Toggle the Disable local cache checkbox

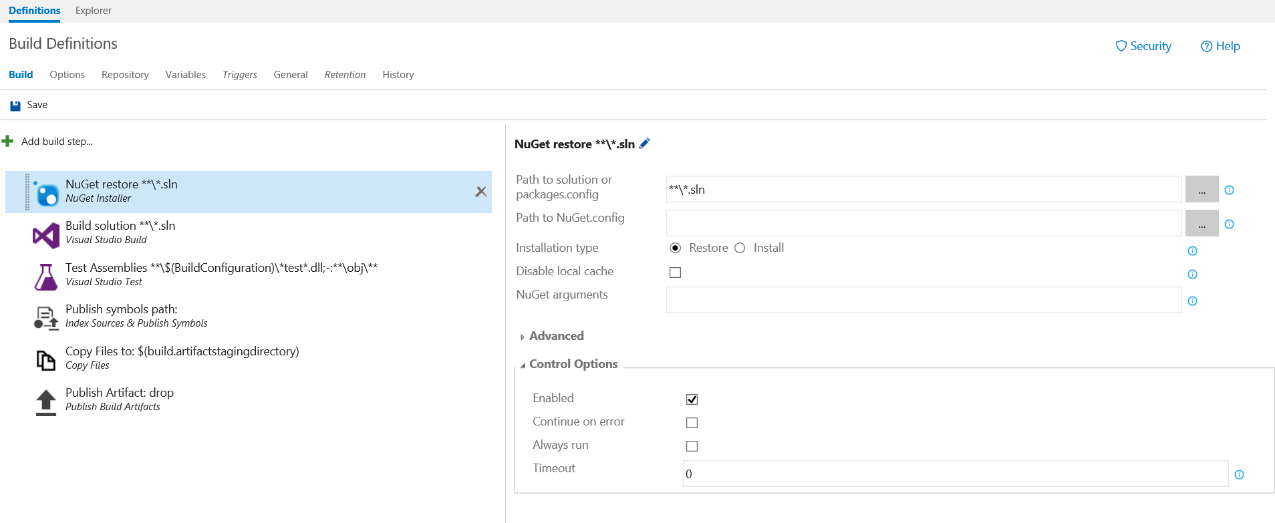click(x=675, y=272)
